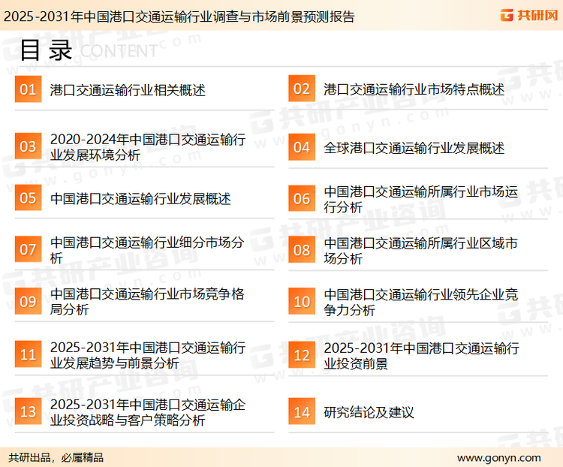Click the orange 10 chapter number box

coord(302,301)
